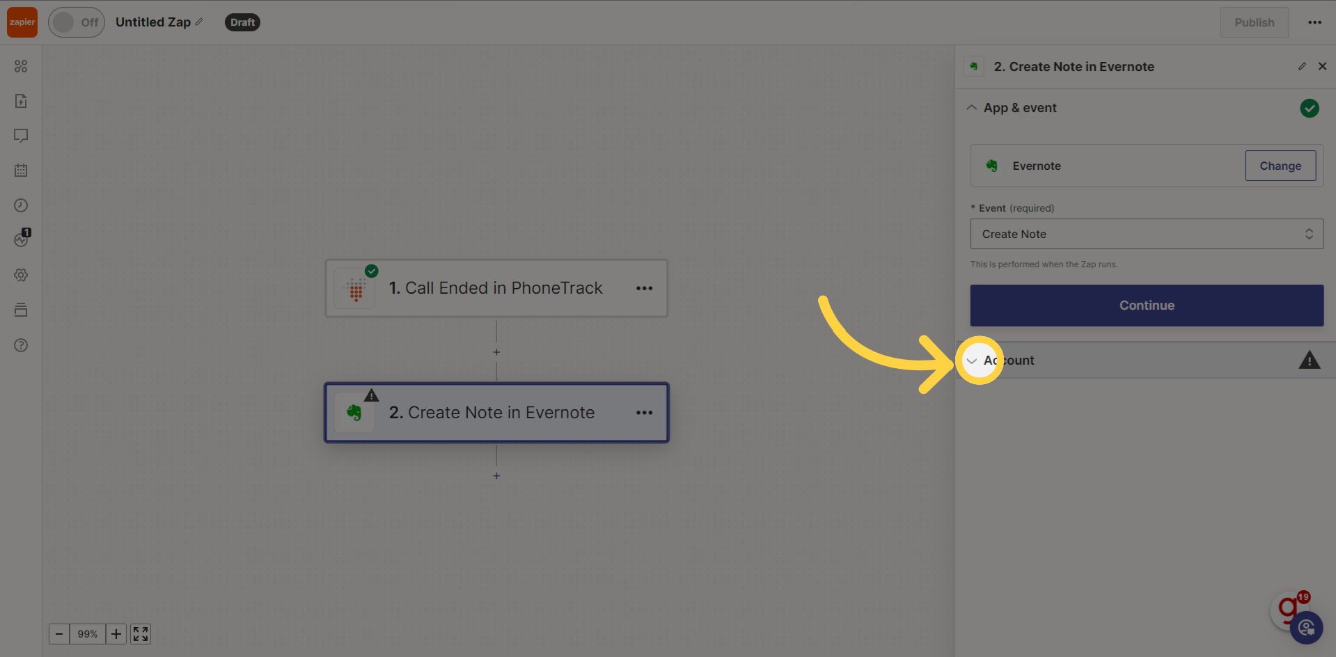1336x657 pixels.
Task: Toggle the Zap On/Off switch
Action: pos(77,22)
